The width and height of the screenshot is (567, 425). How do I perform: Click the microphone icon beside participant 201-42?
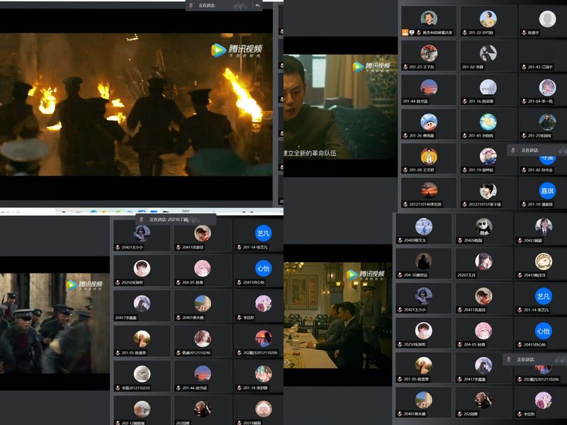[x=524, y=170]
